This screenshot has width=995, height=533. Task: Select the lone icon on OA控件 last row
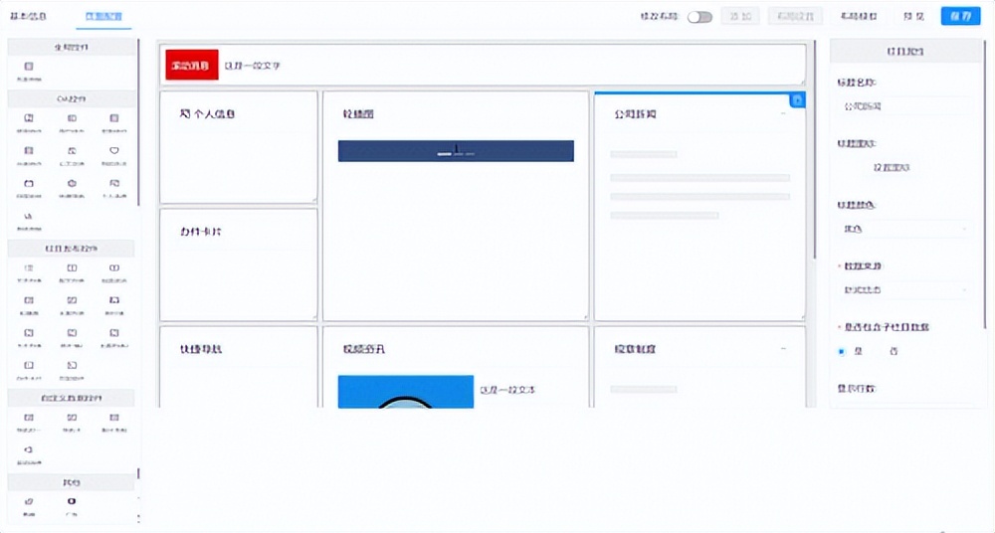pyautogui.click(x=29, y=217)
